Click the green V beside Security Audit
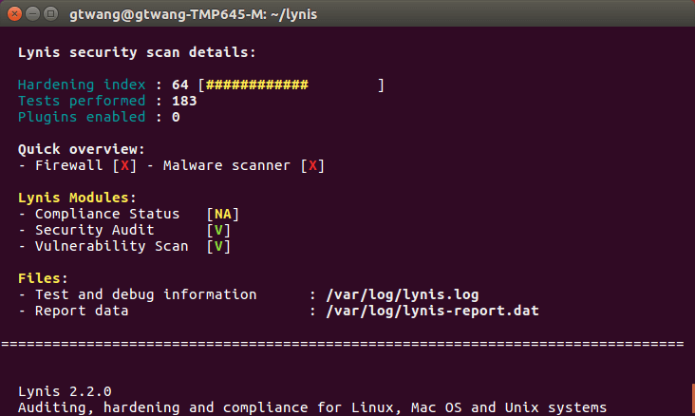This screenshot has width=695, height=416. click(x=218, y=230)
